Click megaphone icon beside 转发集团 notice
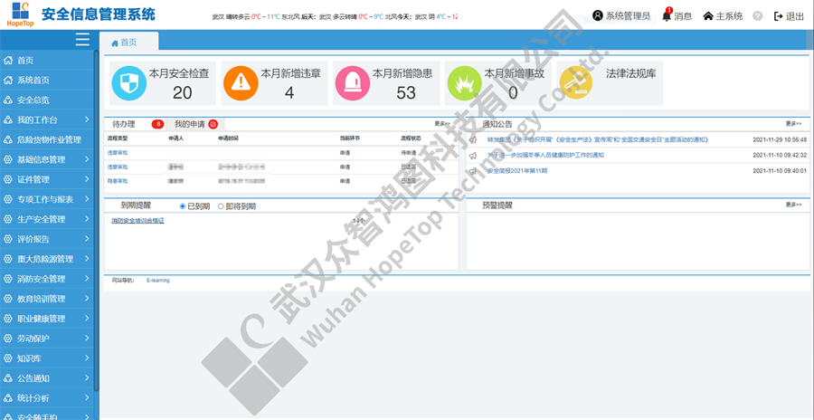Image resolution: width=814 pixels, height=420 pixels. [x=472, y=139]
